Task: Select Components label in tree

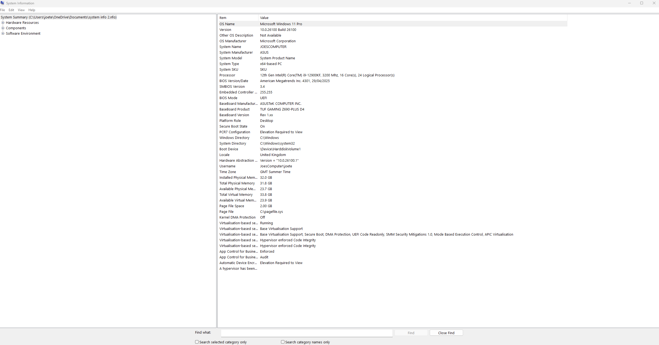Action: pos(16,28)
